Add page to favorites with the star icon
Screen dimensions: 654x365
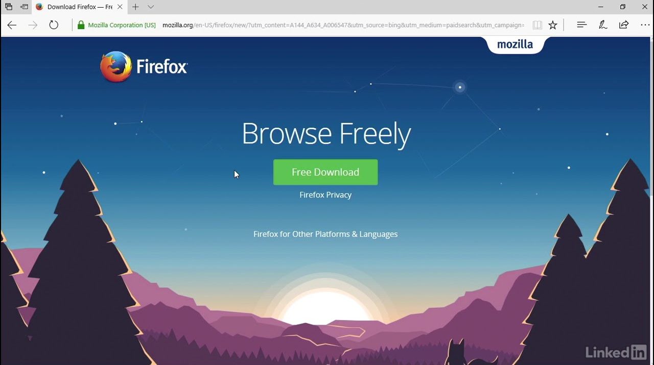click(553, 25)
